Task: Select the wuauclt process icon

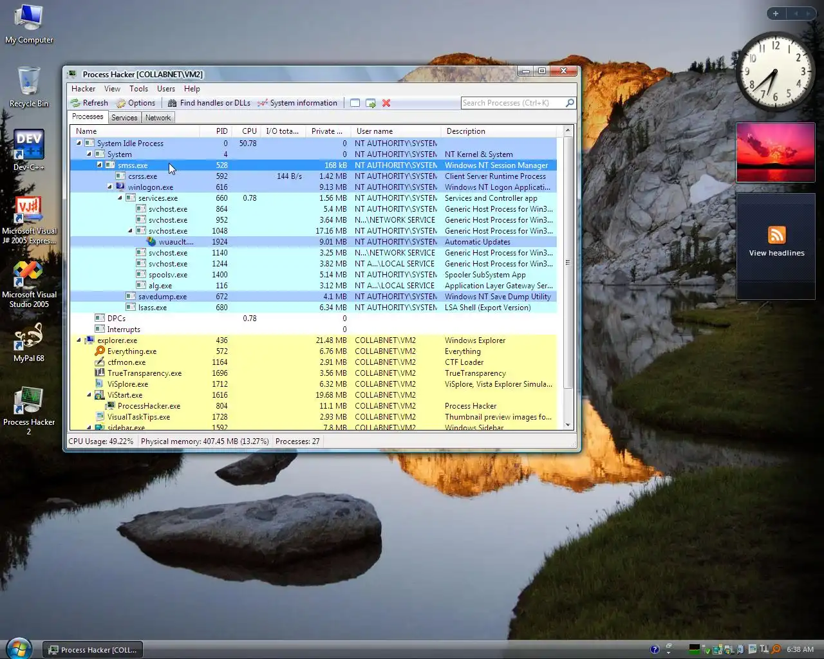Action: (x=151, y=242)
